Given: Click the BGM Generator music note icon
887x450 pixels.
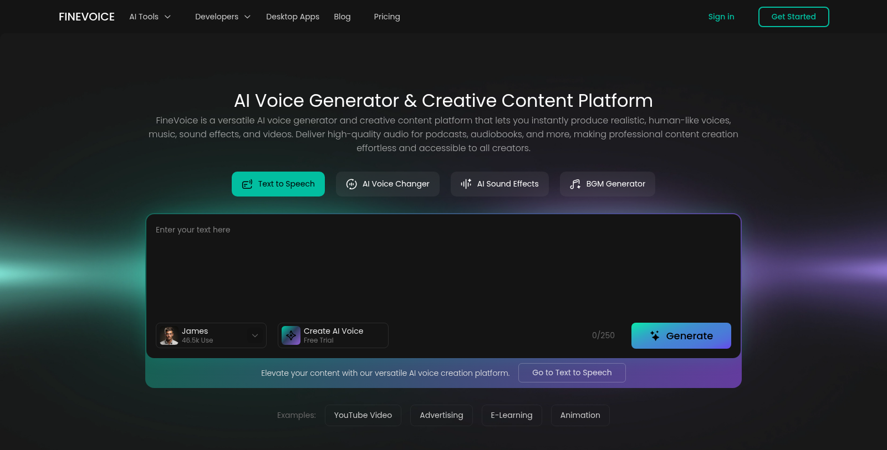Looking at the screenshot, I should tap(575, 184).
